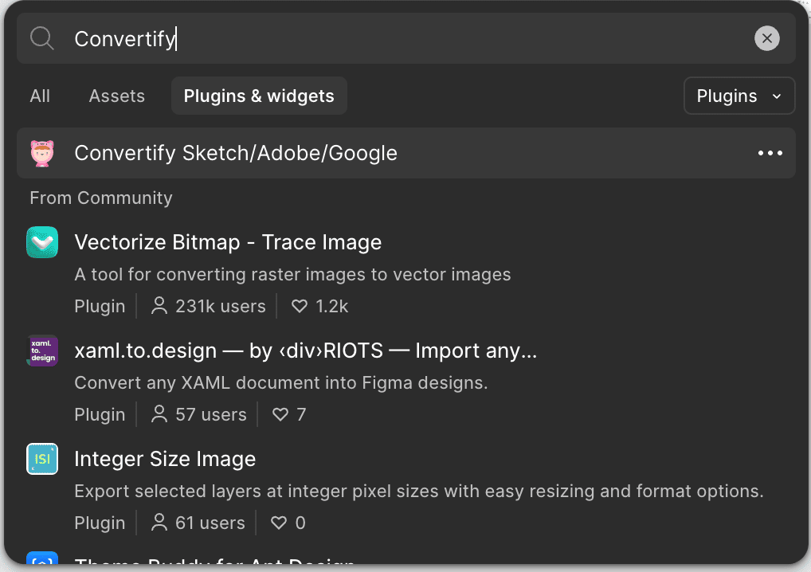Clear the search field with X button
This screenshot has width=811, height=572.
tap(766, 38)
